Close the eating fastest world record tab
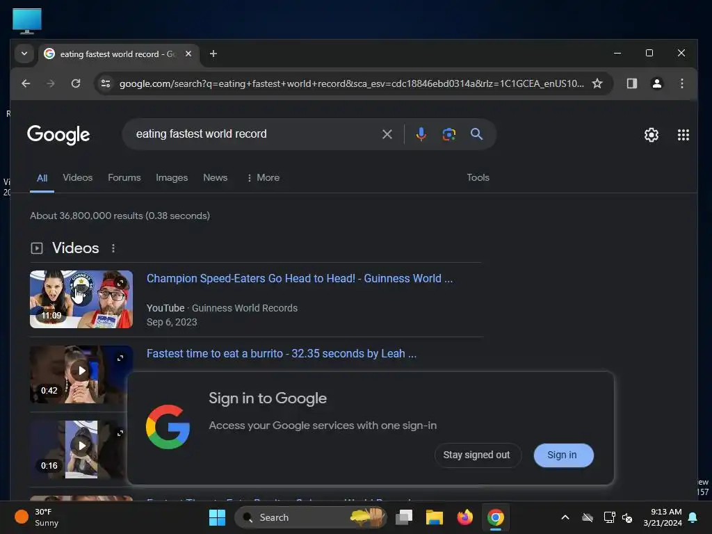Viewport: 712px width, 534px height. click(188, 54)
